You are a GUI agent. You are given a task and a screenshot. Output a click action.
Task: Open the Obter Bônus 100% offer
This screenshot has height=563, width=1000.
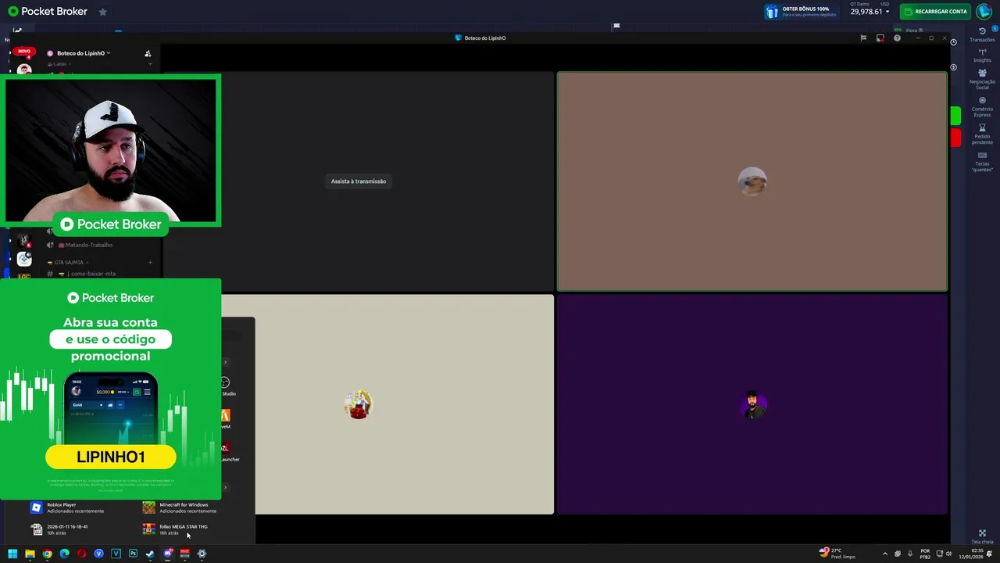[x=801, y=12]
